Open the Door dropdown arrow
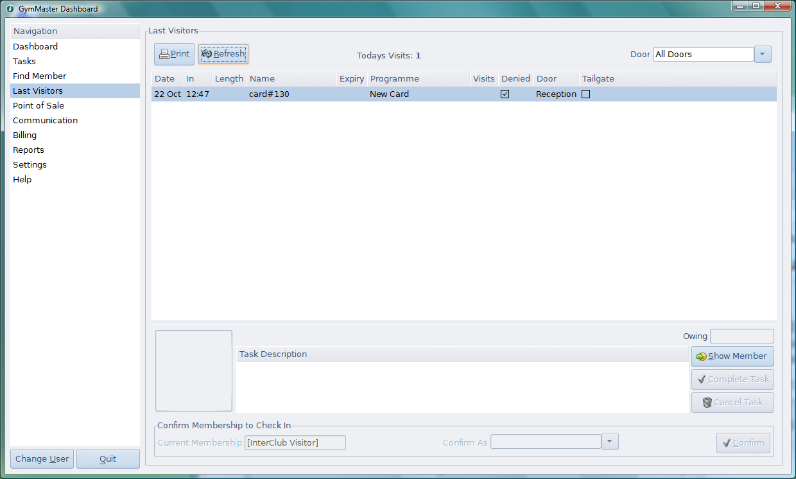Screen dimensions: 796x479 pyautogui.click(x=763, y=55)
